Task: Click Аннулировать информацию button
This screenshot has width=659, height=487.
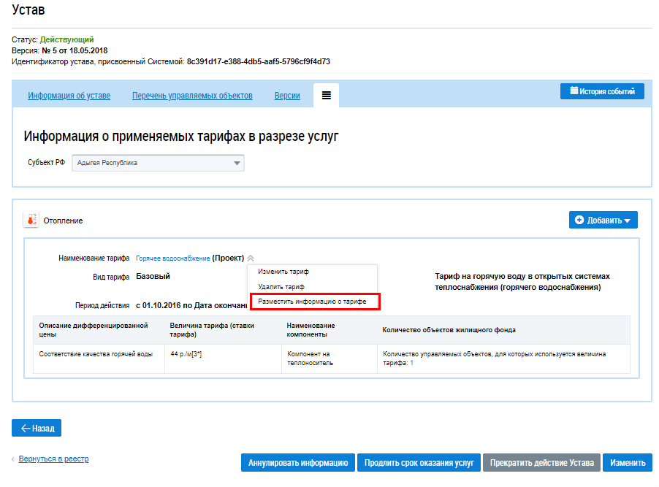Action: [x=298, y=463]
